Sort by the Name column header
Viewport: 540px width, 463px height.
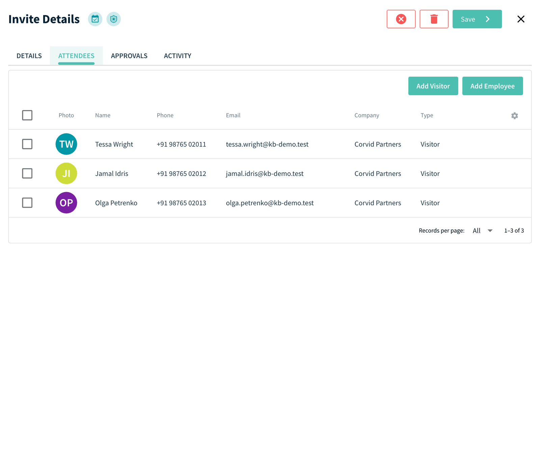(103, 115)
